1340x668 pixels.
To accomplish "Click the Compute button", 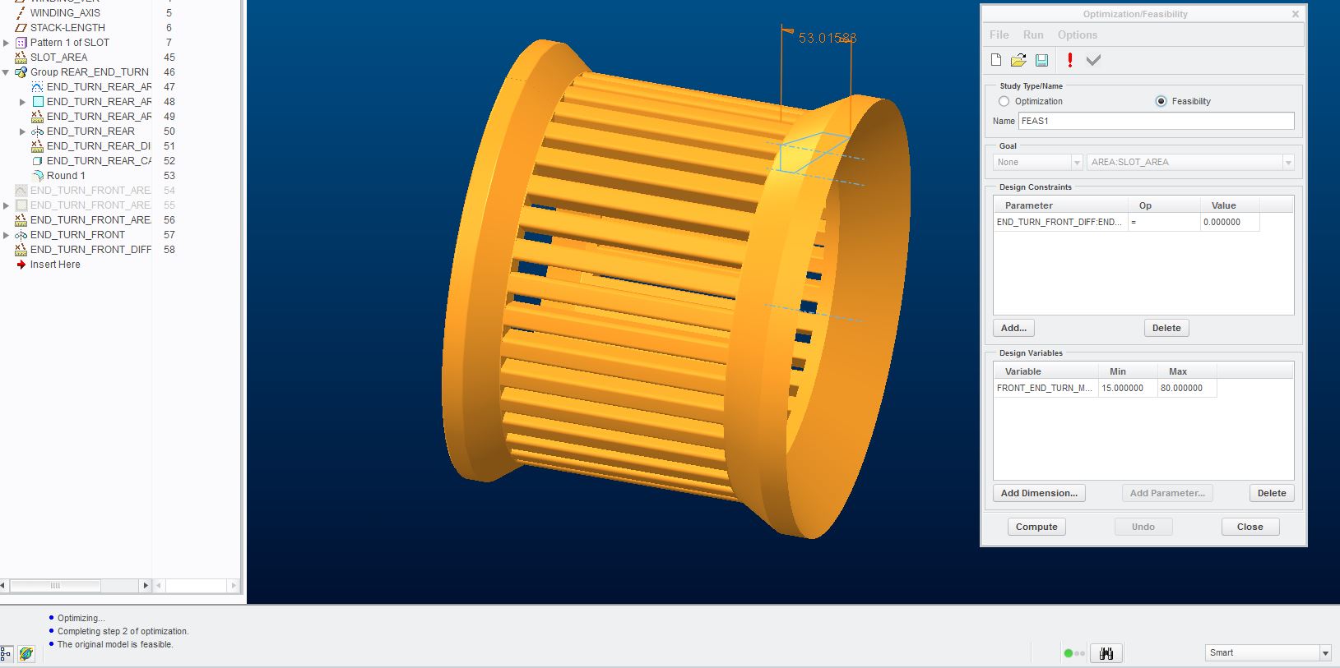I will click(1036, 527).
